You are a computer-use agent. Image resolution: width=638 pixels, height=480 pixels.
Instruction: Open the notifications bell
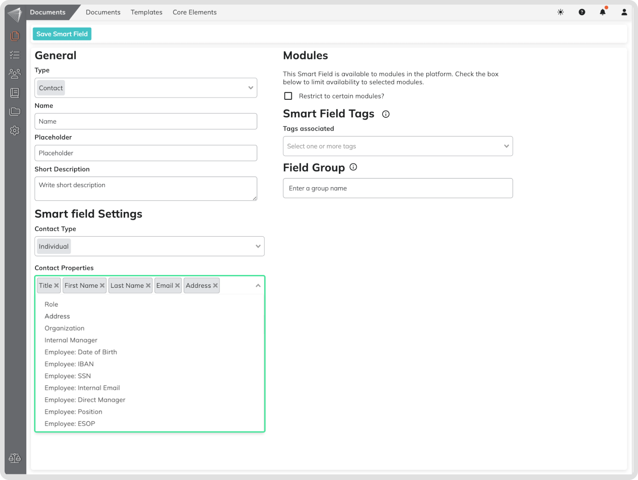[603, 12]
